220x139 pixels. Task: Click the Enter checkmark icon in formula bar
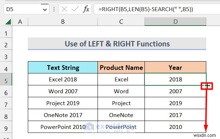tap(75, 9)
